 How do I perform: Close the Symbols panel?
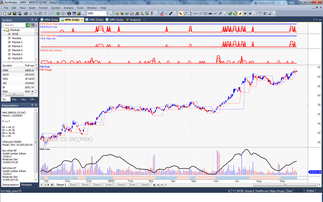[36, 20]
